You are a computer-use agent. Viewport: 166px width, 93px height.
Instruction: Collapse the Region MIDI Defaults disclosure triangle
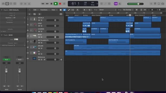coord(2,10)
